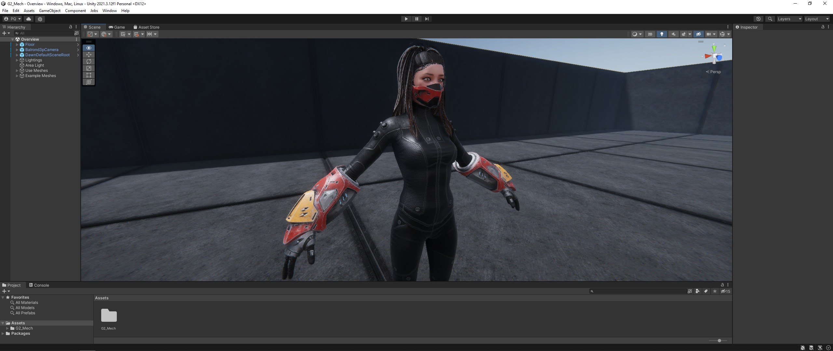Image resolution: width=833 pixels, height=351 pixels.
Task: Toggle scene lighting bulb
Action: (662, 34)
